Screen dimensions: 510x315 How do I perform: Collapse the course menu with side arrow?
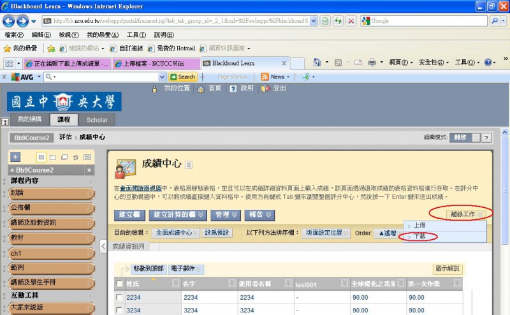(104, 245)
